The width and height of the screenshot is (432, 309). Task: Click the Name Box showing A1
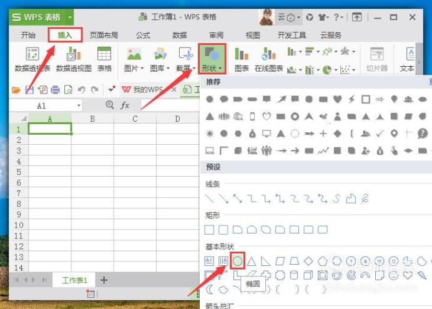click(x=42, y=105)
